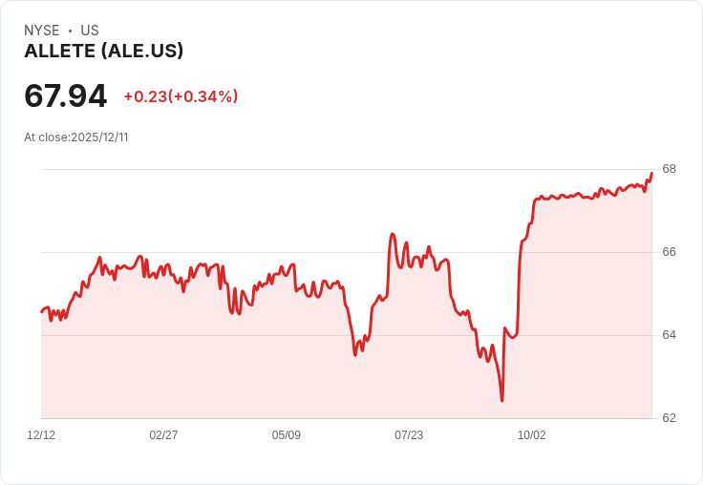Click the 62 value on the price axis
The width and height of the screenshot is (703, 485).
point(669,418)
